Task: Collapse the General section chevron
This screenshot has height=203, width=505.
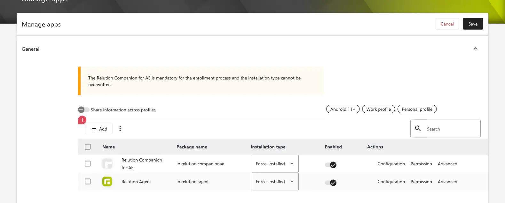Action: point(475,49)
